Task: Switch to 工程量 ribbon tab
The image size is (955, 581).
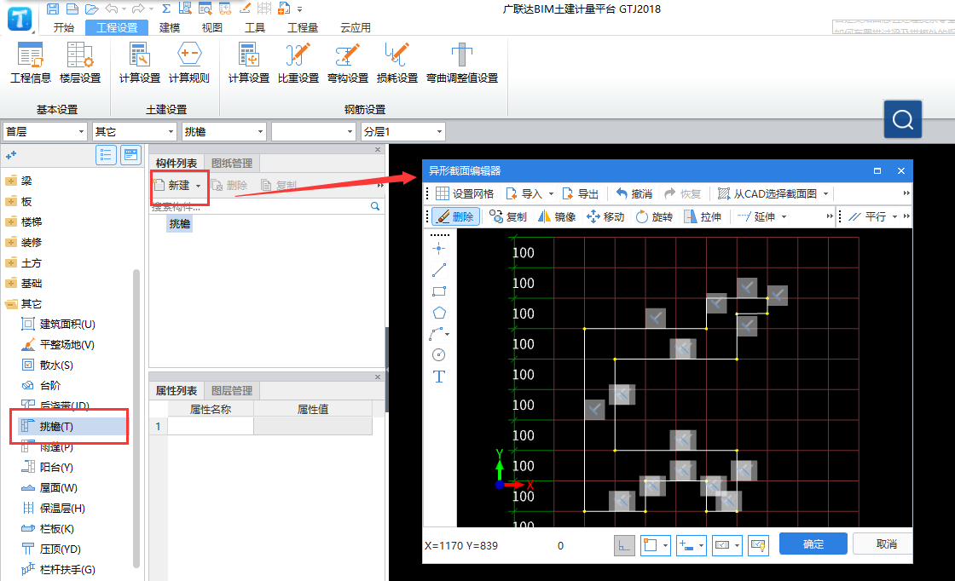Action: [x=303, y=27]
